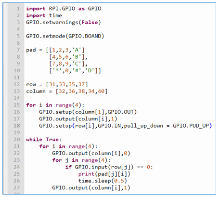220x197 pixels.
Task: Click 'for i in range(4):' on line 15
Action: click(55, 105)
